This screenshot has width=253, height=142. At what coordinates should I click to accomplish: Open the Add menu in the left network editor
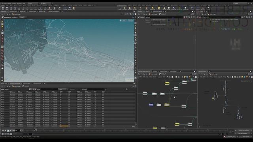140,77
